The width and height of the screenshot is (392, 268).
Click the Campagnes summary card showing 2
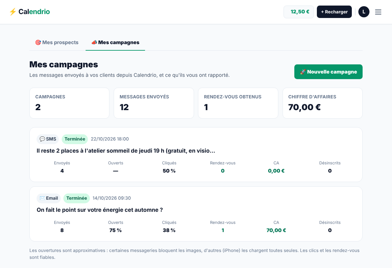point(69,103)
